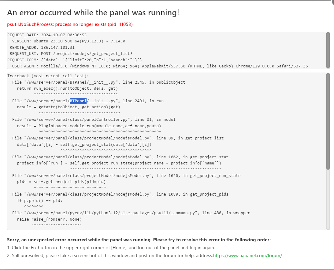The image size is (334, 270).
Task: Click the red psutil.NoSuchProcess error message
Action: point(70,24)
